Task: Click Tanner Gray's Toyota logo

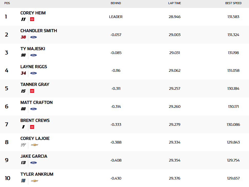Action: 32,91
